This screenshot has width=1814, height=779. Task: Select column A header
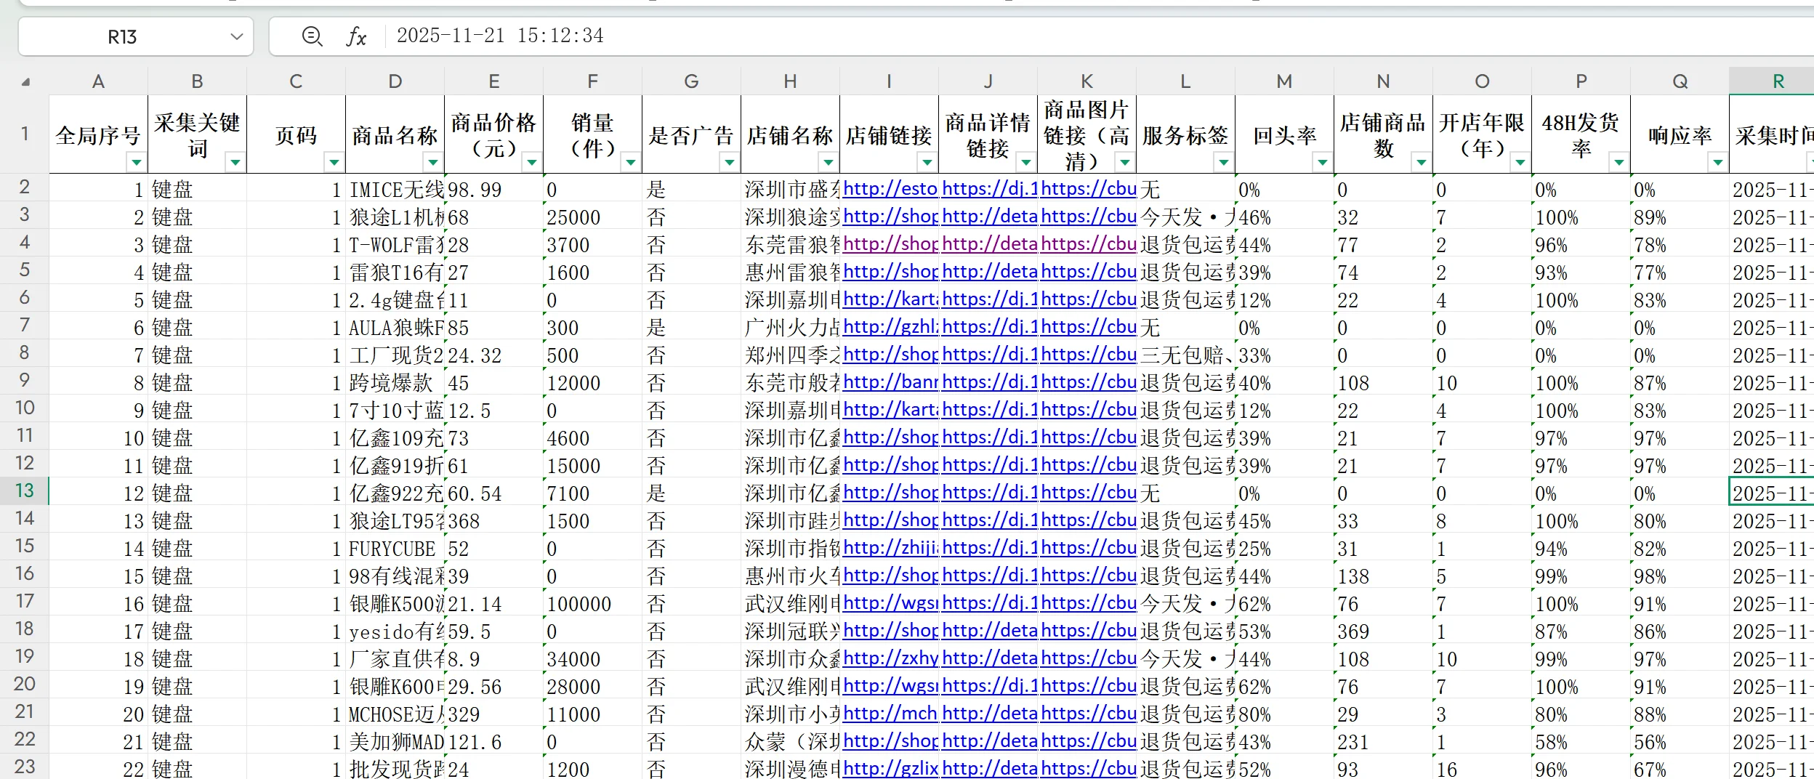coord(98,81)
